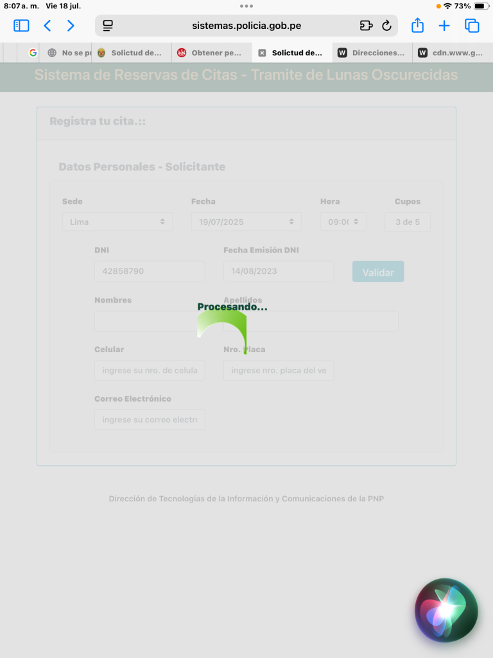Switch to the Direcciones... tab
The width and height of the screenshot is (493, 658).
click(x=374, y=53)
